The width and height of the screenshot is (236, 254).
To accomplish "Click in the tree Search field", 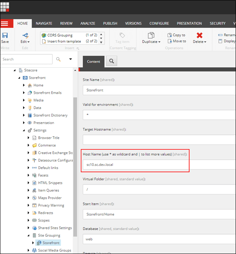I will pyautogui.click(x=27, y=59).
